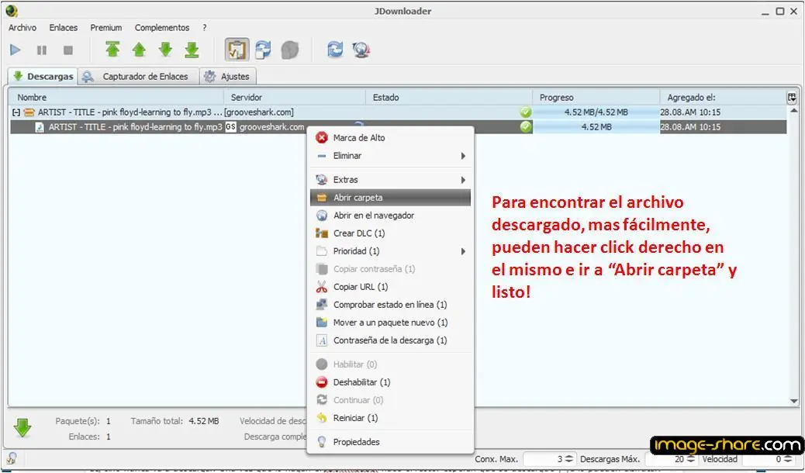Choose Comprobar estado en línea (1)
The width and height of the screenshot is (805, 473).
pyautogui.click(x=390, y=305)
